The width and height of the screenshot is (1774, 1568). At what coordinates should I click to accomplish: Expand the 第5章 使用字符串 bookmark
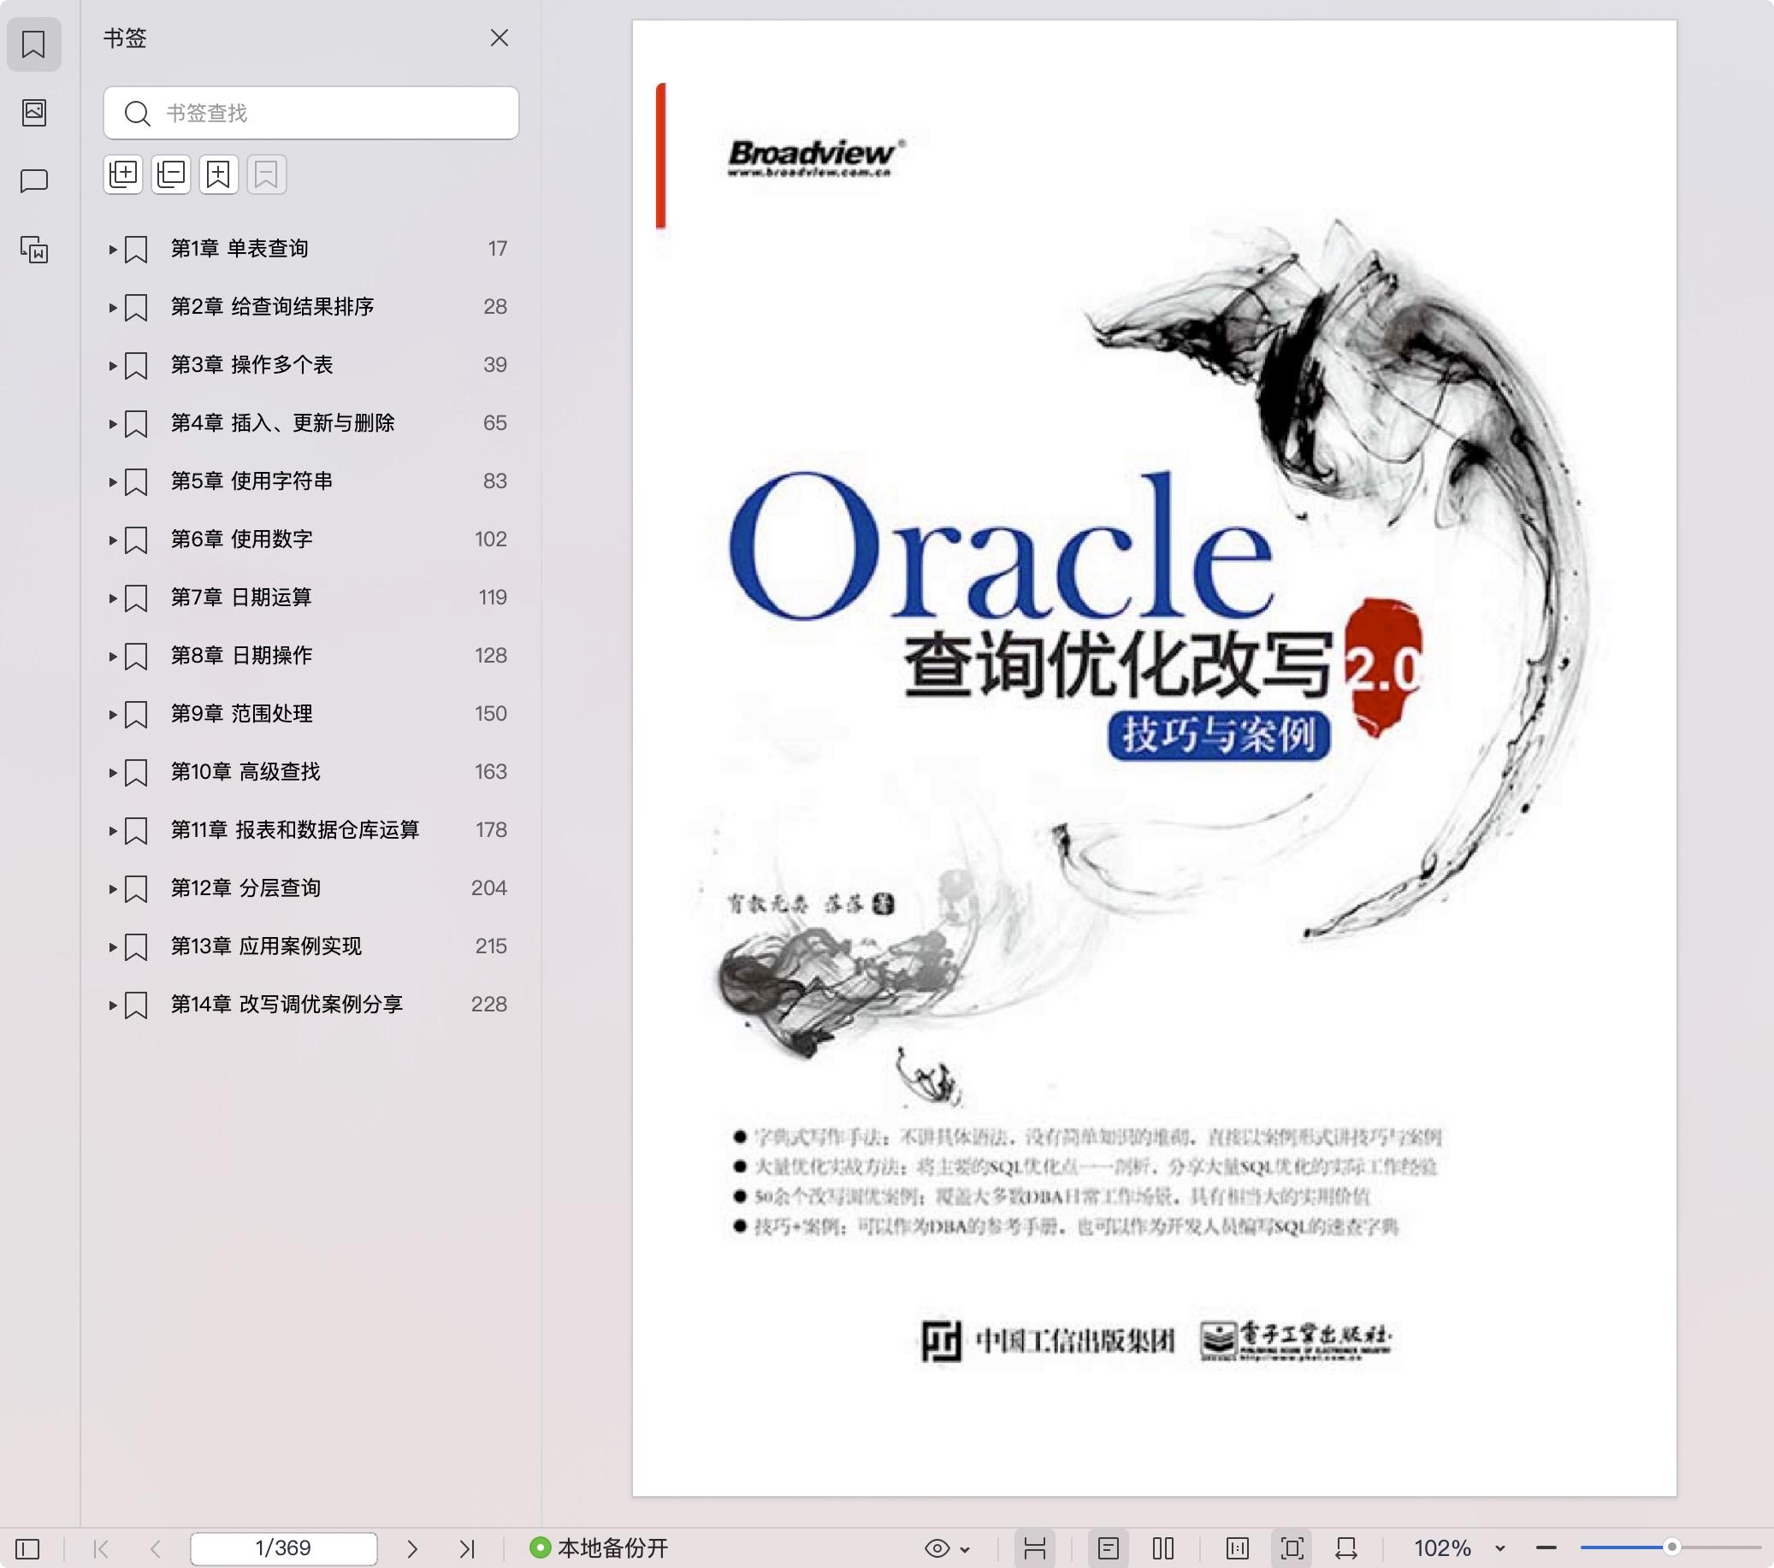tap(112, 481)
